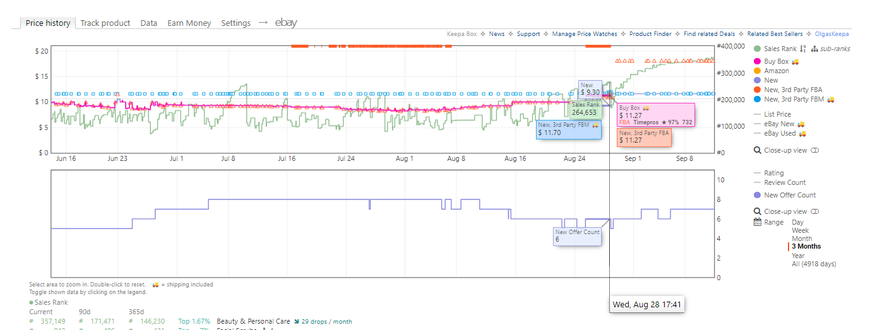This screenshot has height=330, width=875.
Task: Open Related Best Sellers link
Action: click(x=775, y=34)
